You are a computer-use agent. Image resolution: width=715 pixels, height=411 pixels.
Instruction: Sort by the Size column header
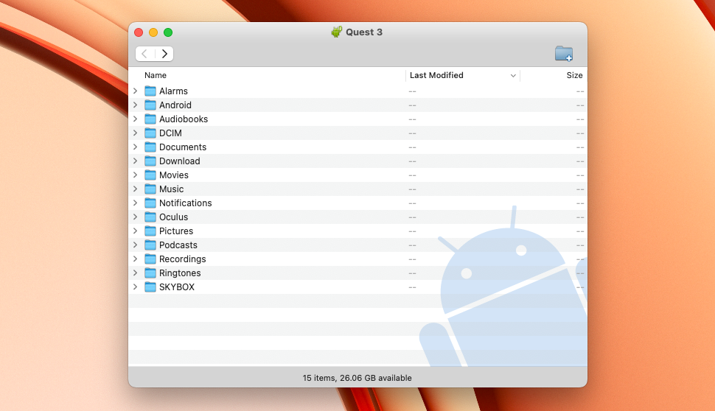click(574, 75)
